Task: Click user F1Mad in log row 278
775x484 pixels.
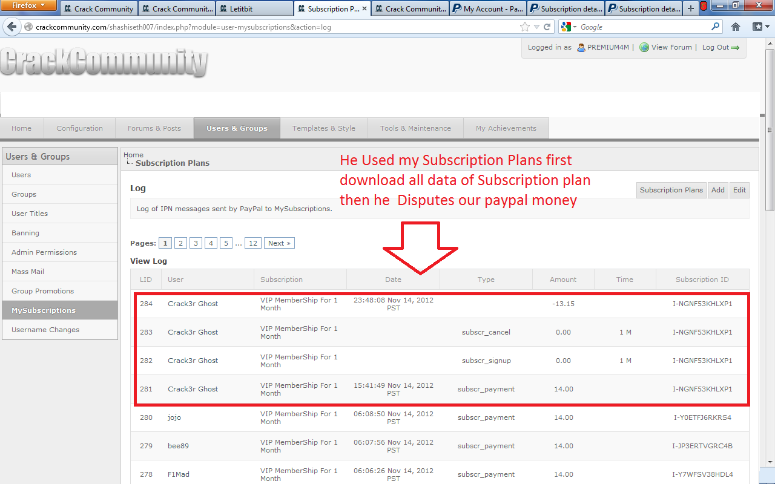Action: 179,474
